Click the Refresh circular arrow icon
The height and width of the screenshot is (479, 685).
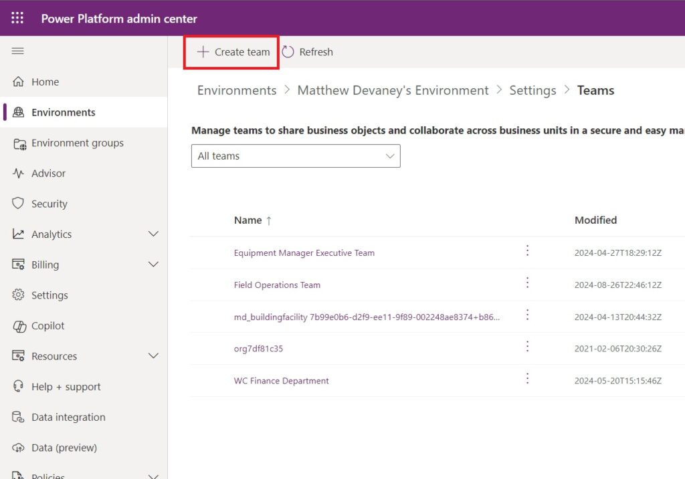point(288,52)
